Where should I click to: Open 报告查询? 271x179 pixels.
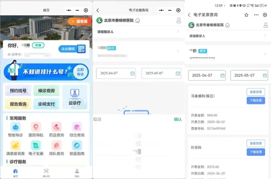coord(18,104)
